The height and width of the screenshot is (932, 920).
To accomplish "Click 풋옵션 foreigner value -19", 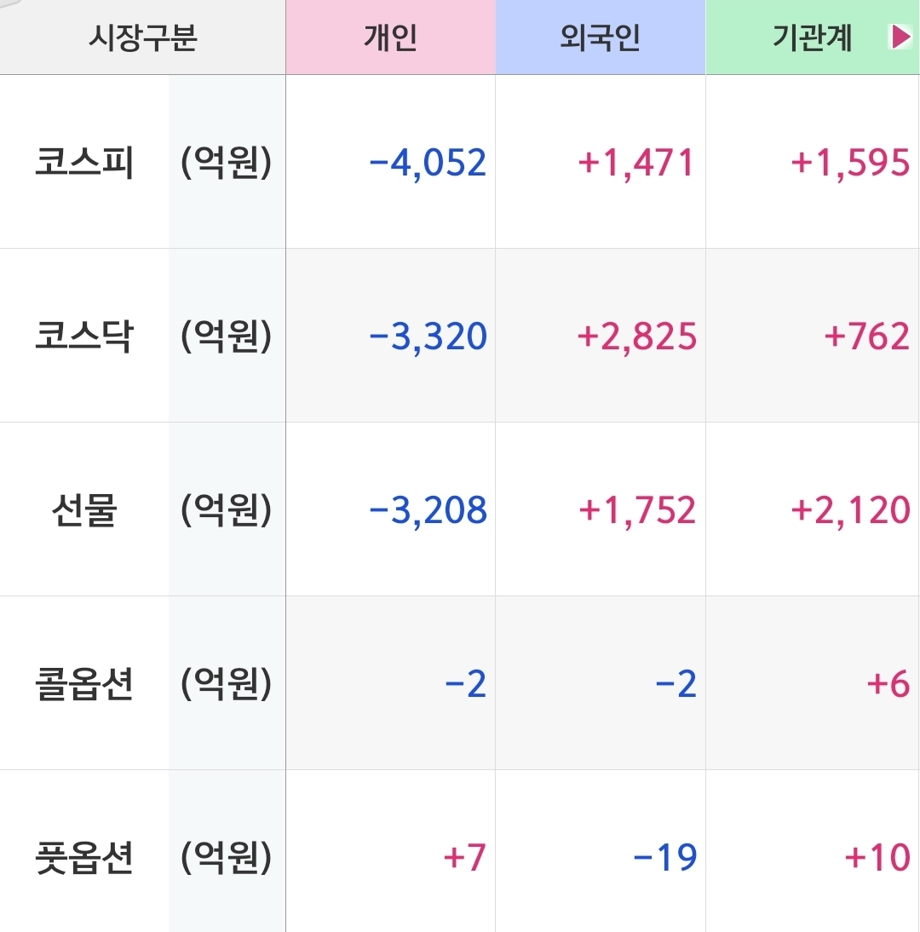I will [x=665, y=857].
